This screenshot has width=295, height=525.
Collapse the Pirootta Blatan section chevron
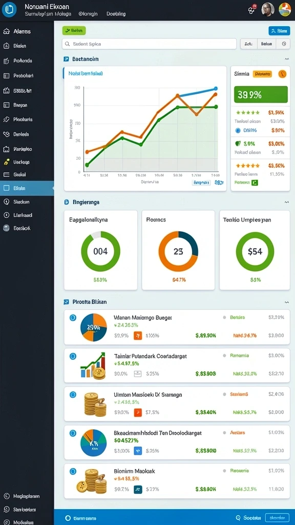(287, 302)
